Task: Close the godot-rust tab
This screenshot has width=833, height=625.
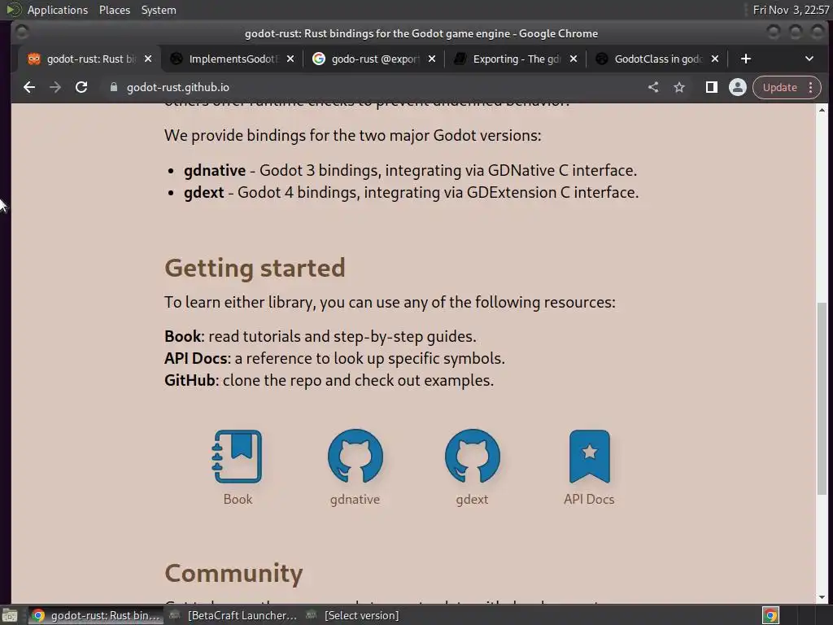Action: click(148, 59)
